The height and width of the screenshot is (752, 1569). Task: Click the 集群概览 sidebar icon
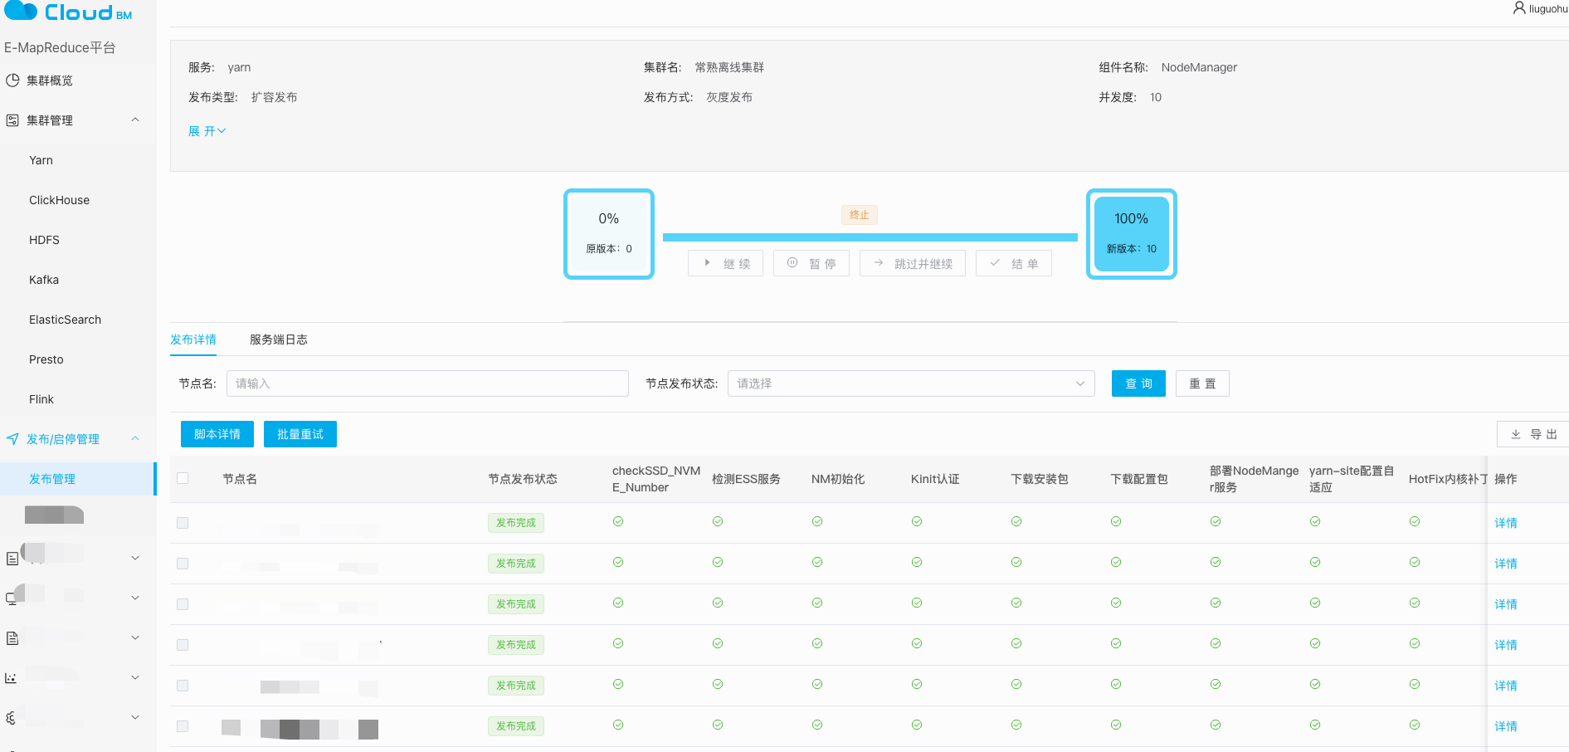[x=12, y=81]
